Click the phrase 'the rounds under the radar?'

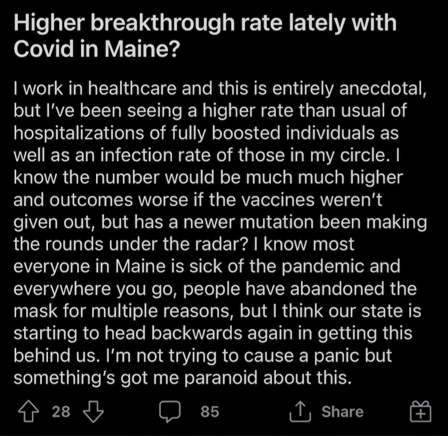(131, 244)
